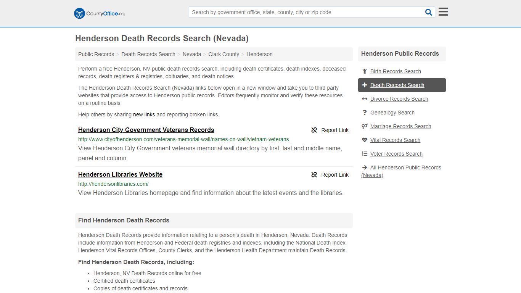Select Henderson breadcrumb
The width and height of the screenshot is (521, 293).
pyautogui.click(x=259, y=54)
